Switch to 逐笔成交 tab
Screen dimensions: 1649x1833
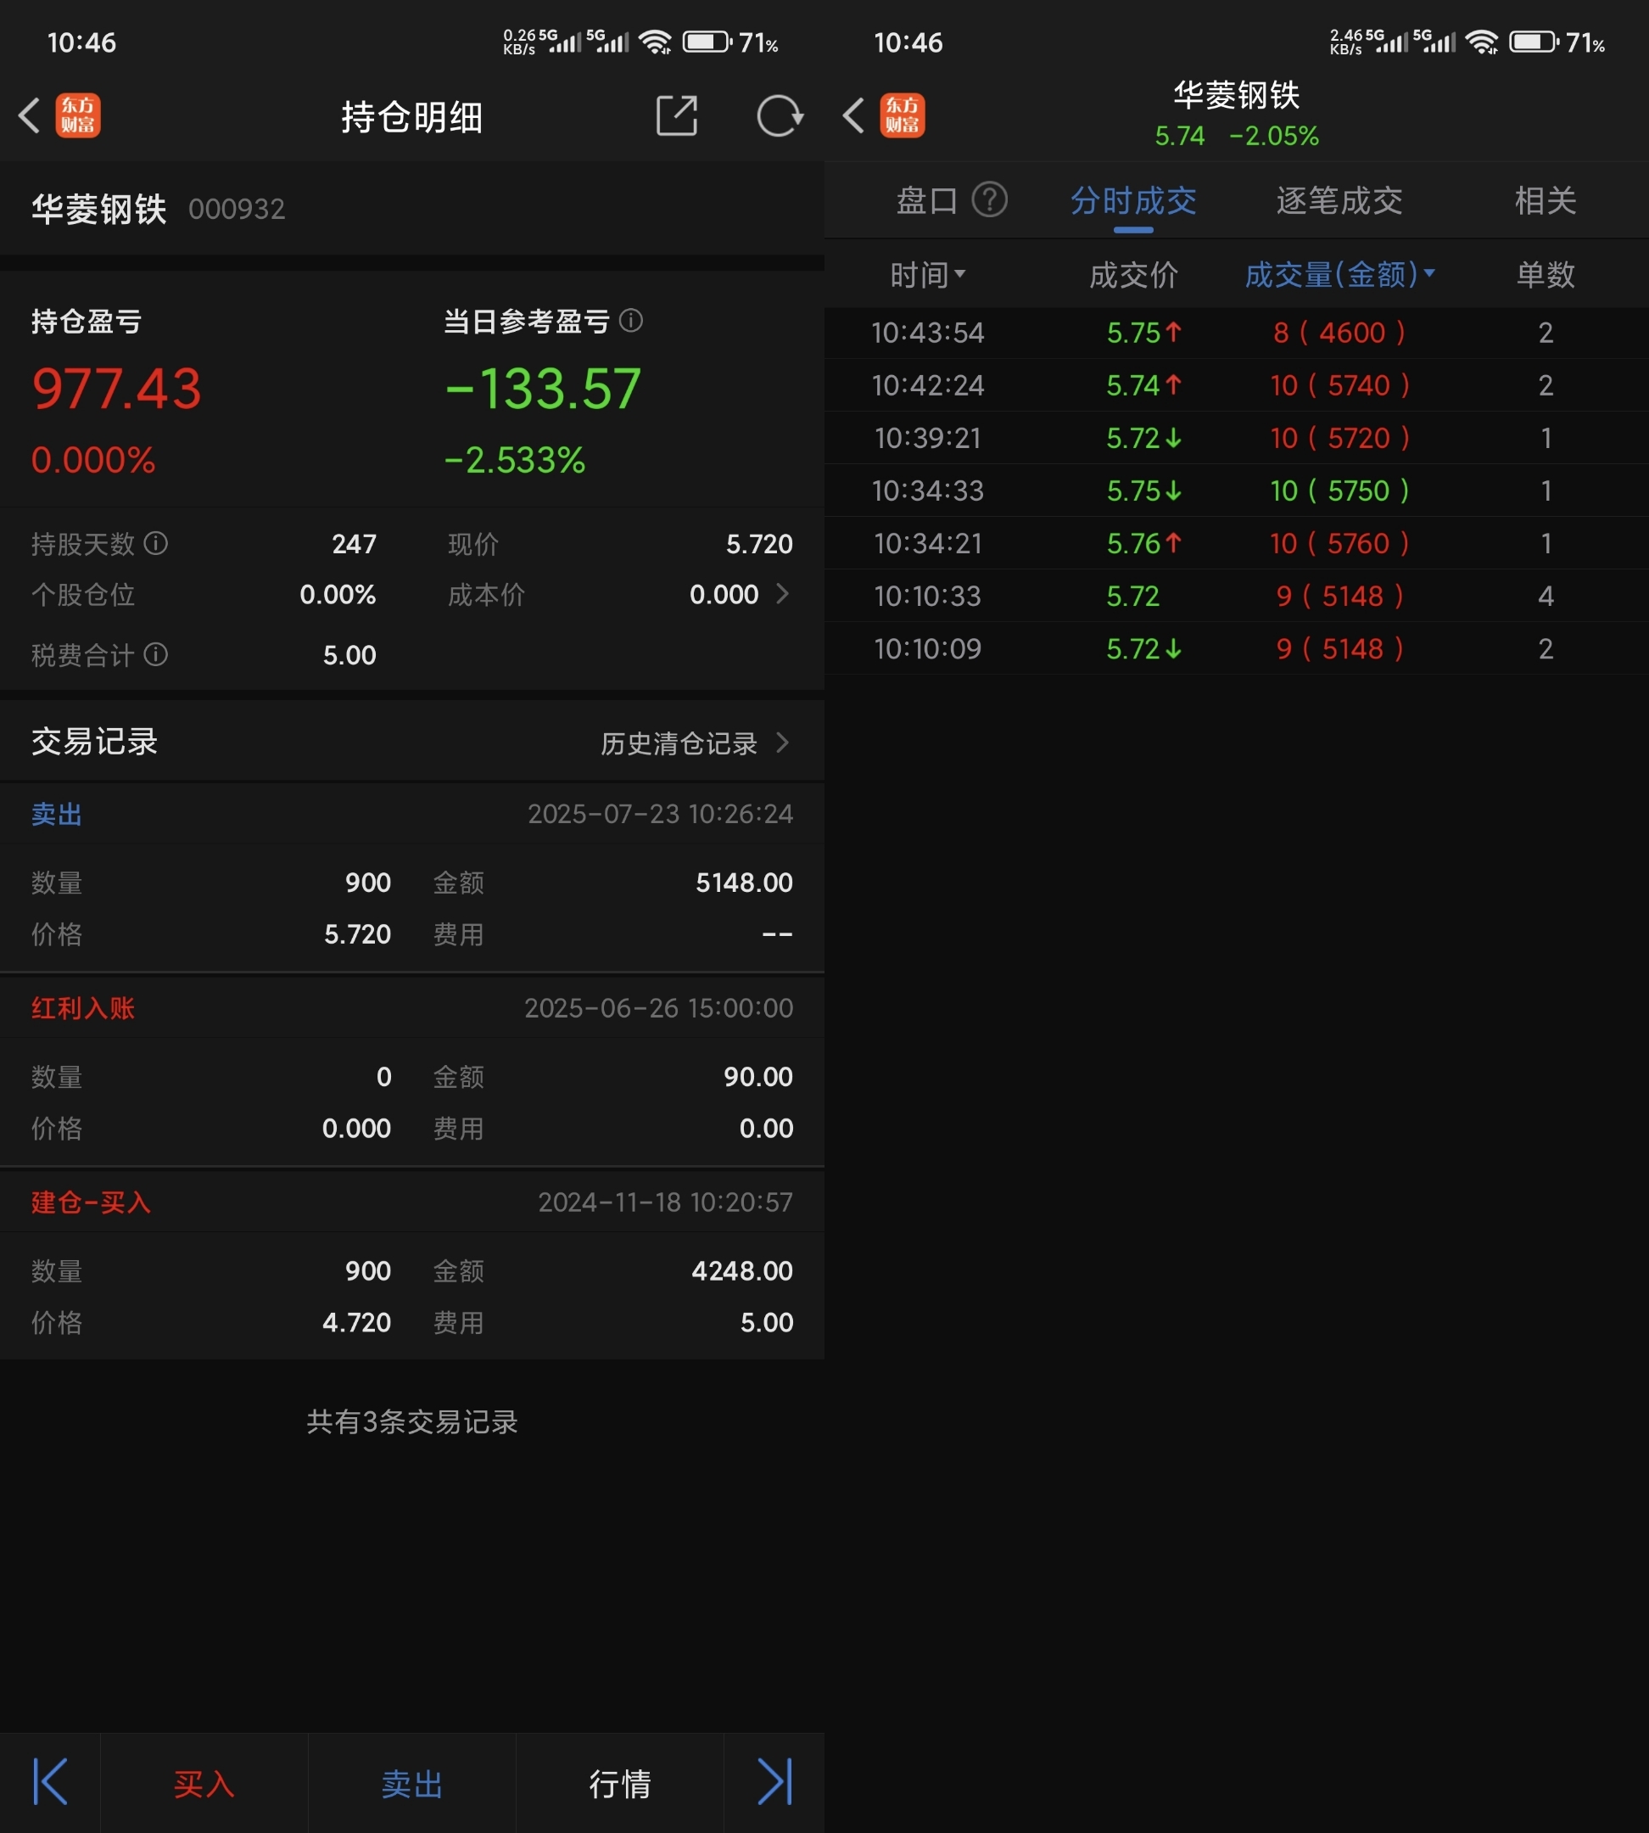[x=1340, y=200]
